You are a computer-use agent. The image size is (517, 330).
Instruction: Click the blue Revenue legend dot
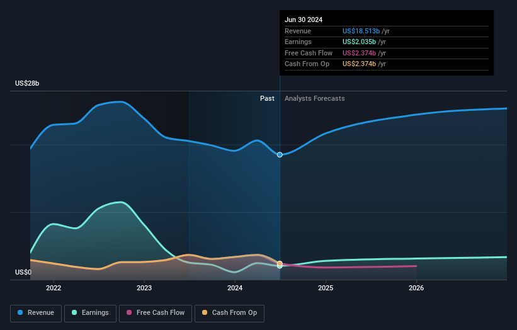(x=20, y=312)
